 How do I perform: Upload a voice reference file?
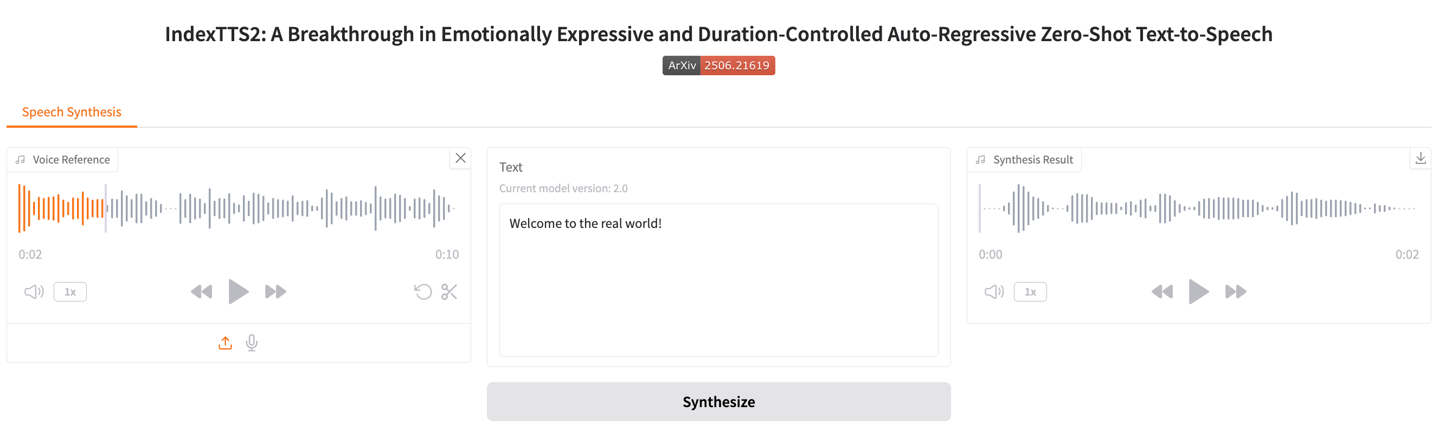(225, 343)
